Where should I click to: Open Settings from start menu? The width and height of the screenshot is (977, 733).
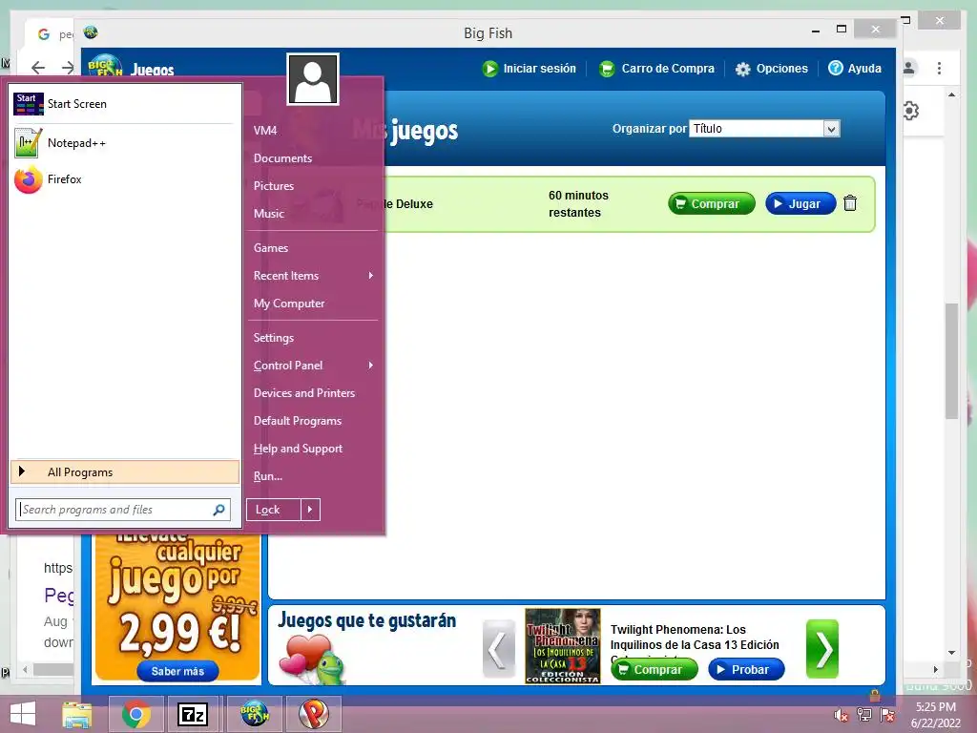313,338
